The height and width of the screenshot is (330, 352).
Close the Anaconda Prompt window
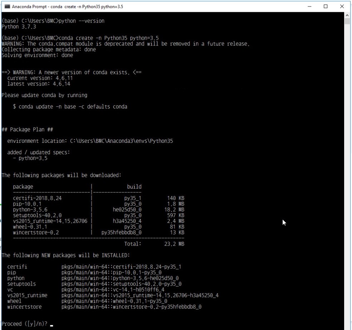[x=342, y=6]
